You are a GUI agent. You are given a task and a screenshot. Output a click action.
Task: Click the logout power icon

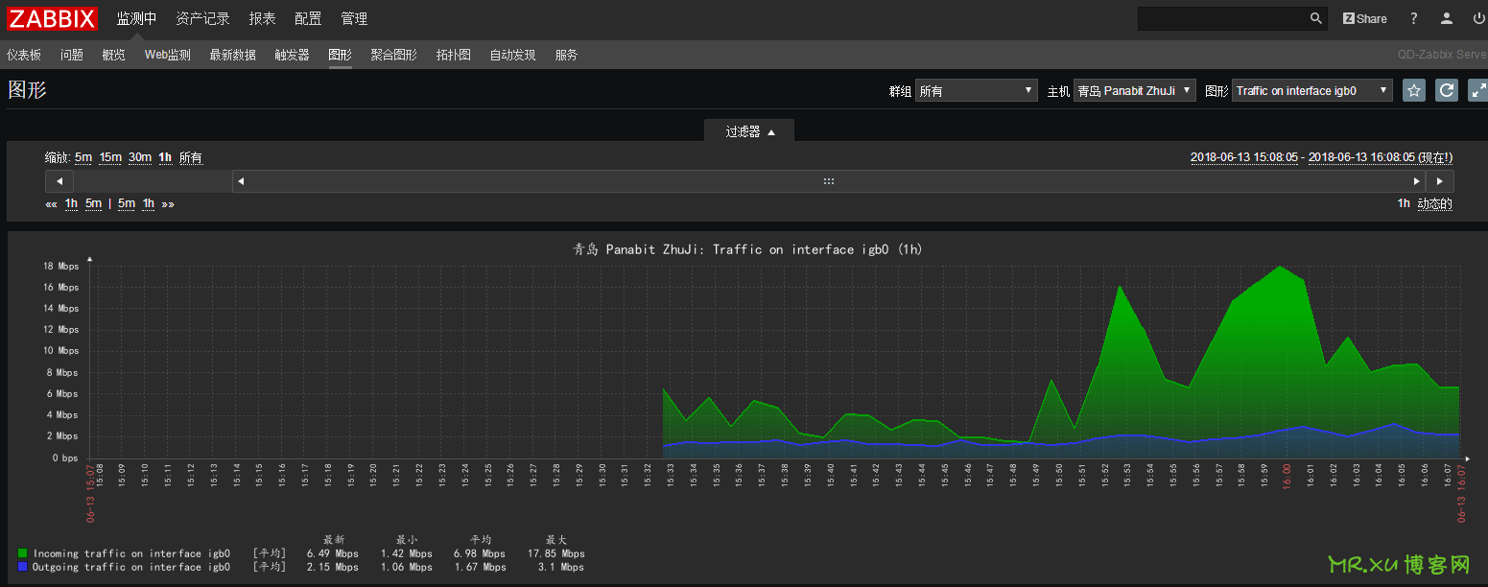tap(1477, 18)
